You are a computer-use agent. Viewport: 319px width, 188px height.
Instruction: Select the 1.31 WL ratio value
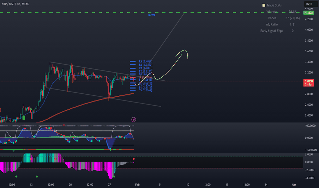293,24
